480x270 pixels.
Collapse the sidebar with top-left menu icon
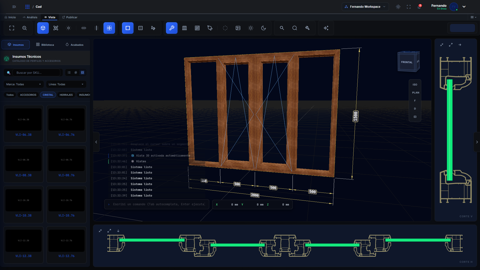click(14, 7)
